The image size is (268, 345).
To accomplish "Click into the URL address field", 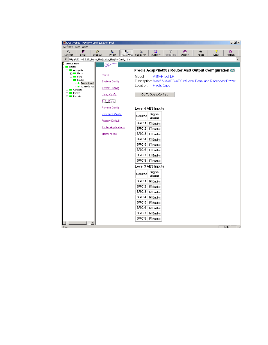I will click(x=152, y=59).
